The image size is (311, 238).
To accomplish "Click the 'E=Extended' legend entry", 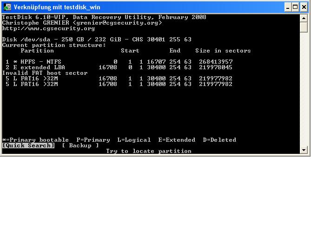I will click(177, 140).
